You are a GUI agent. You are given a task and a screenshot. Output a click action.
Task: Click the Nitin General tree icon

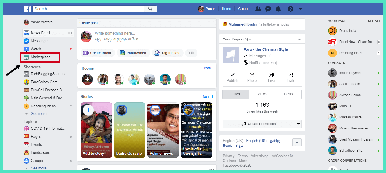(26, 98)
